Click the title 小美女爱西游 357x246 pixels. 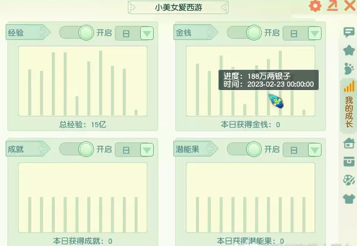pos(179,7)
